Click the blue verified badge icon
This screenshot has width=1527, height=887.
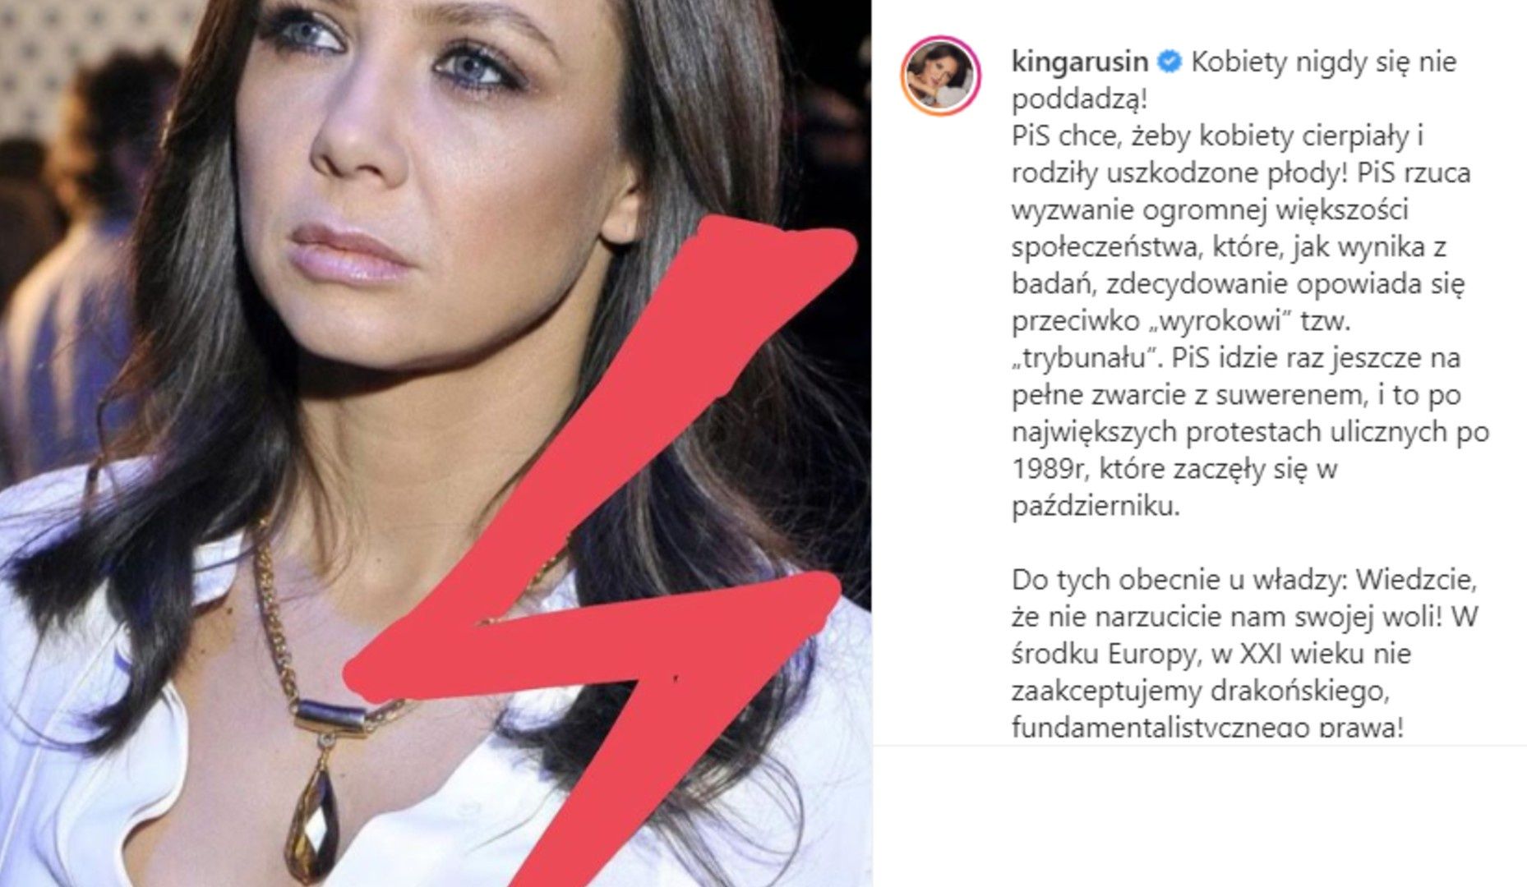point(1169,62)
